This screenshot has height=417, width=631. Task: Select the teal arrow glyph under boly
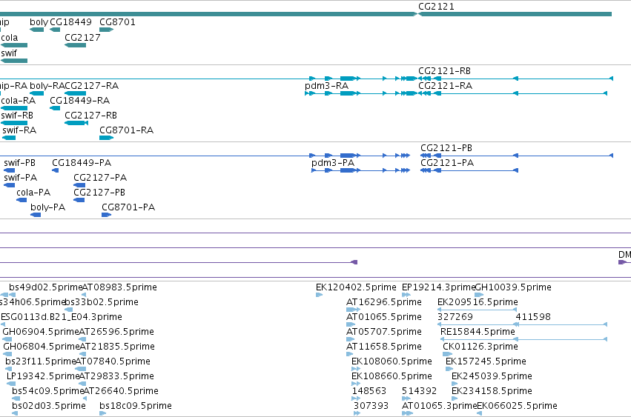point(36,30)
